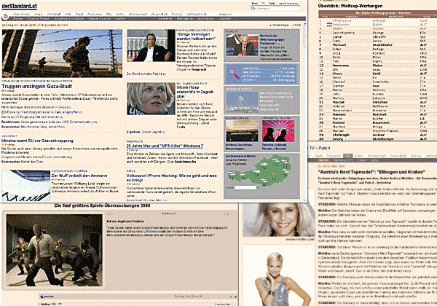Use front window vertical scrollbar
Screen dimensions: 437x306
(304, 111)
